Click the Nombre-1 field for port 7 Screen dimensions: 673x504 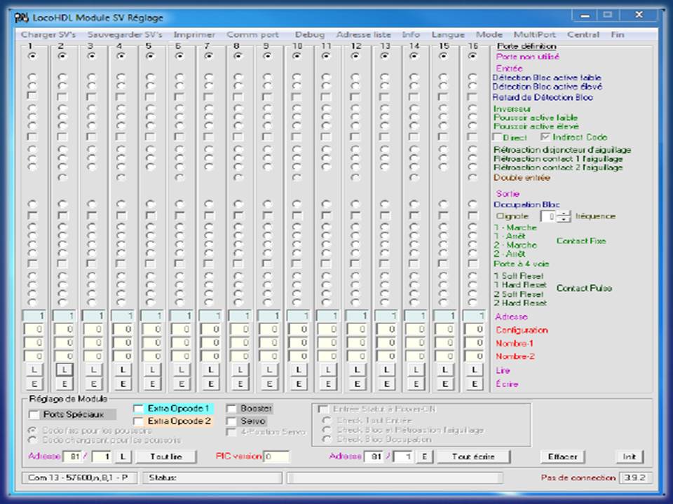pyautogui.click(x=210, y=343)
